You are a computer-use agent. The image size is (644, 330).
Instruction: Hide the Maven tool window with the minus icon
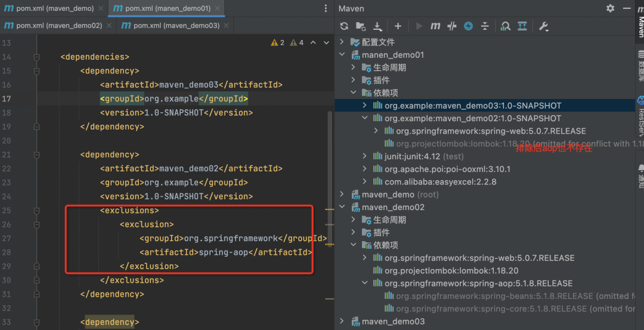click(x=627, y=8)
